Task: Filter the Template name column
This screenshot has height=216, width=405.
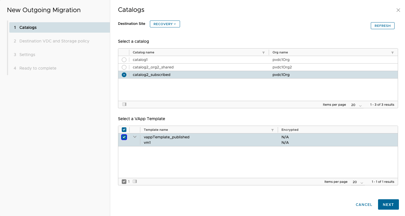Action: point(273,130)
